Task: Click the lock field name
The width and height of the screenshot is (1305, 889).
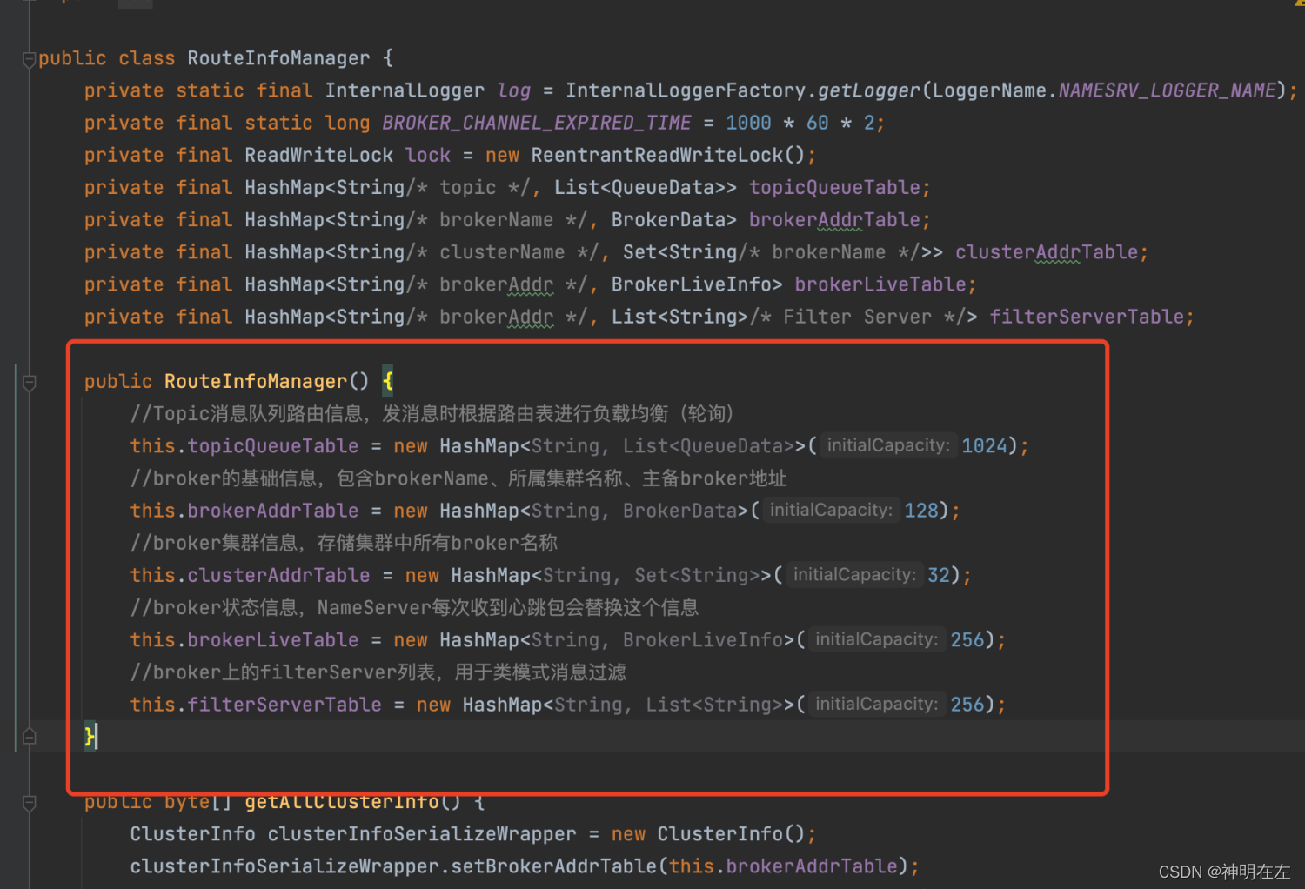Action: [x=427, y=155]
